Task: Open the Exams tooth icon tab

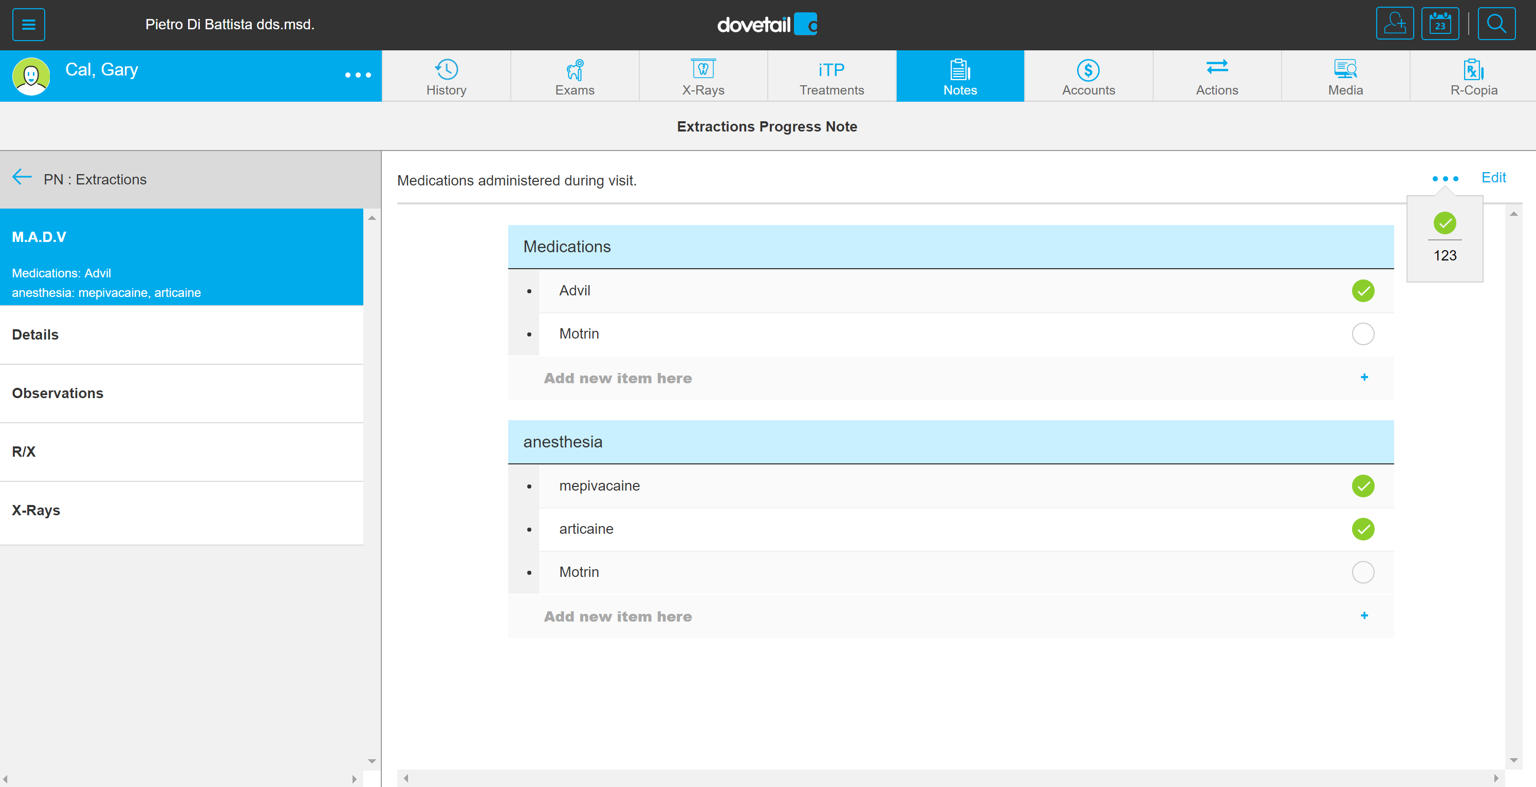Action: coord(574,70)
